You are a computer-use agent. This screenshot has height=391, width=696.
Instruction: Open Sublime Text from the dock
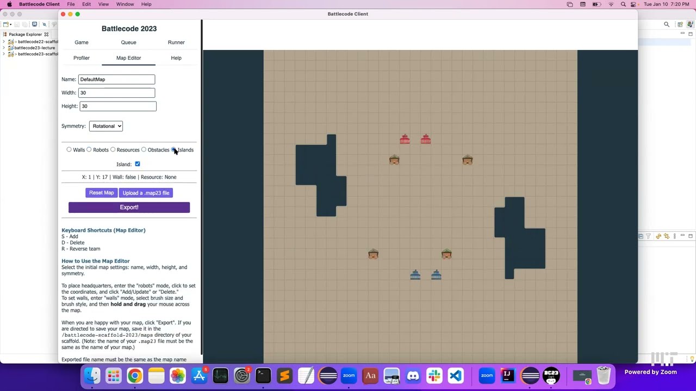[284, 376]
